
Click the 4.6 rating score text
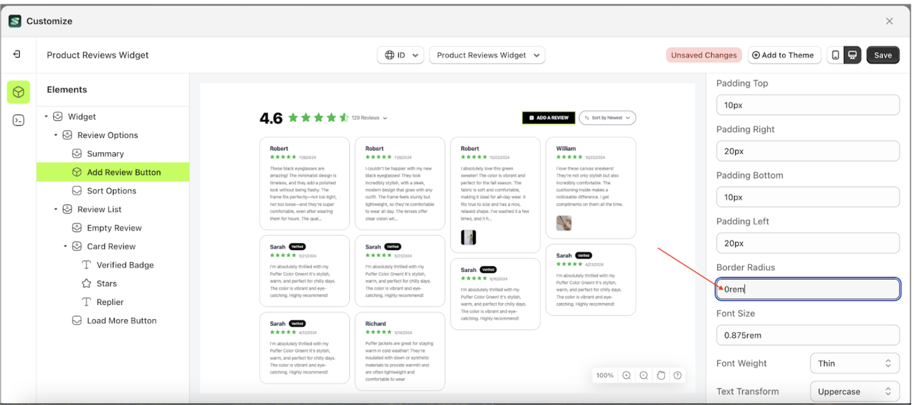tap(271, 118)
